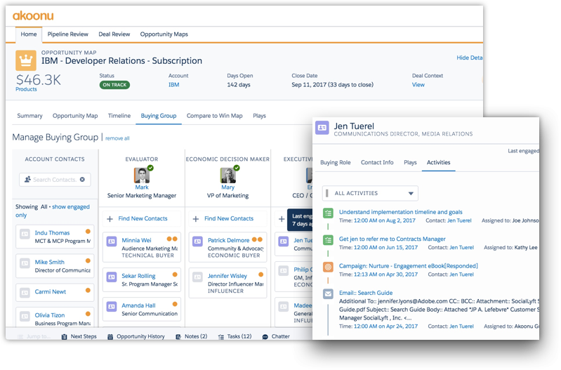561x370 pixels.
Task: Click Indu Thomas contact icon
Action: coord(25,234)
